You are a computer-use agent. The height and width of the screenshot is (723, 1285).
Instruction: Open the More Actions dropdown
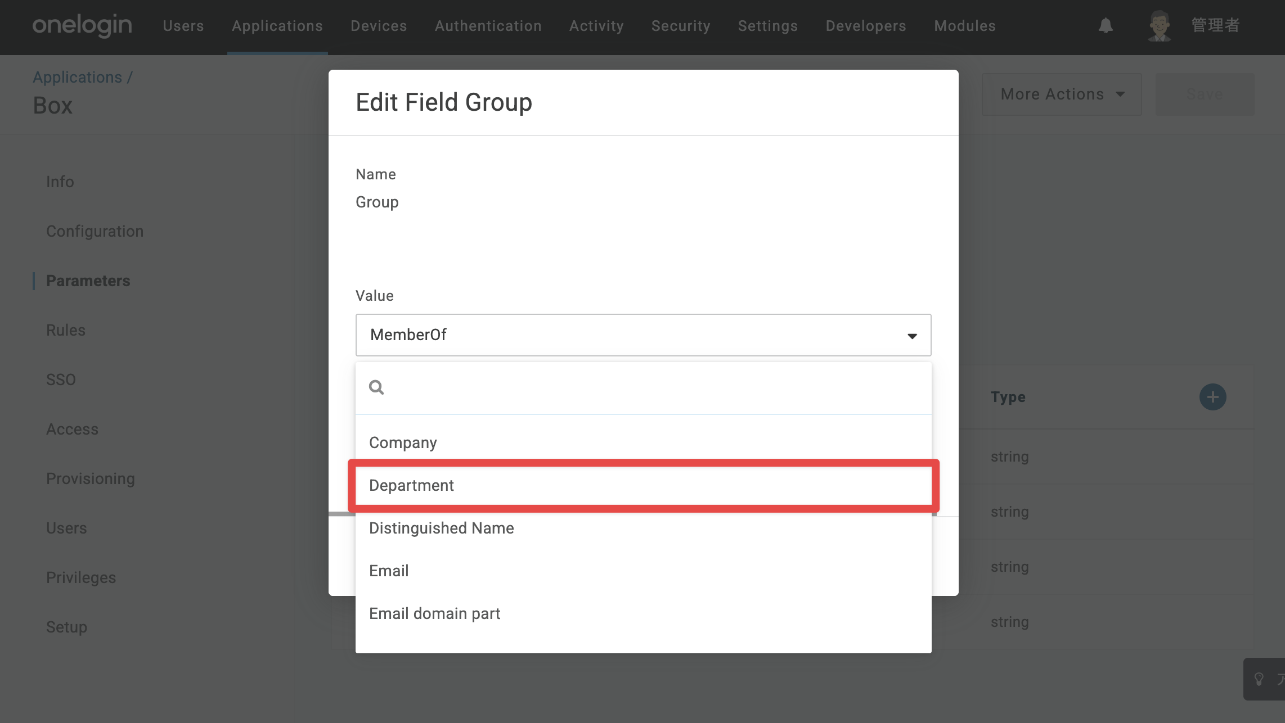(x=1062, y=94)
